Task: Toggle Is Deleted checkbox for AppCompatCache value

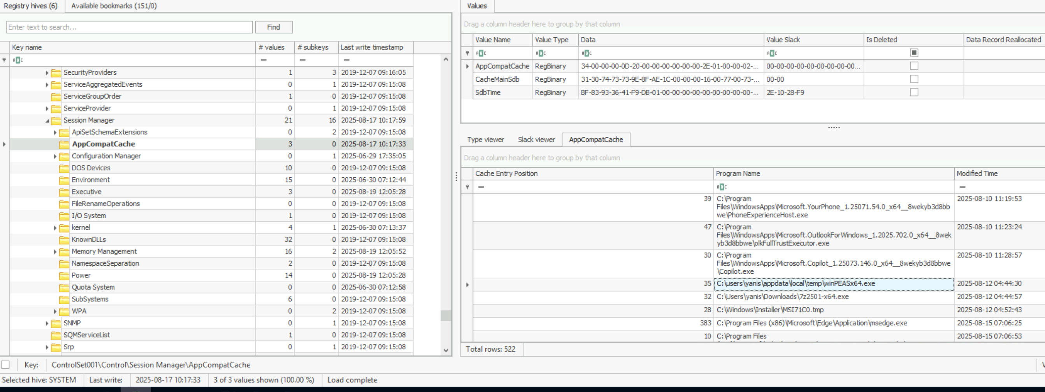Action: tap(914, 66)
